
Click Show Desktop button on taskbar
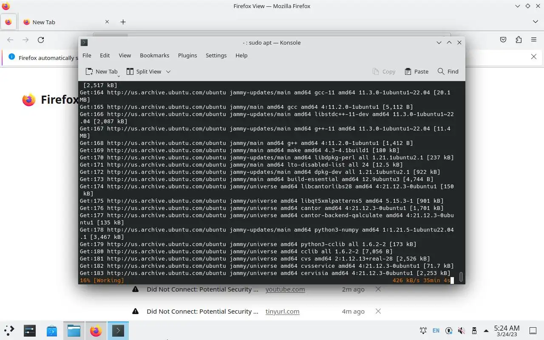click(533, 330)
